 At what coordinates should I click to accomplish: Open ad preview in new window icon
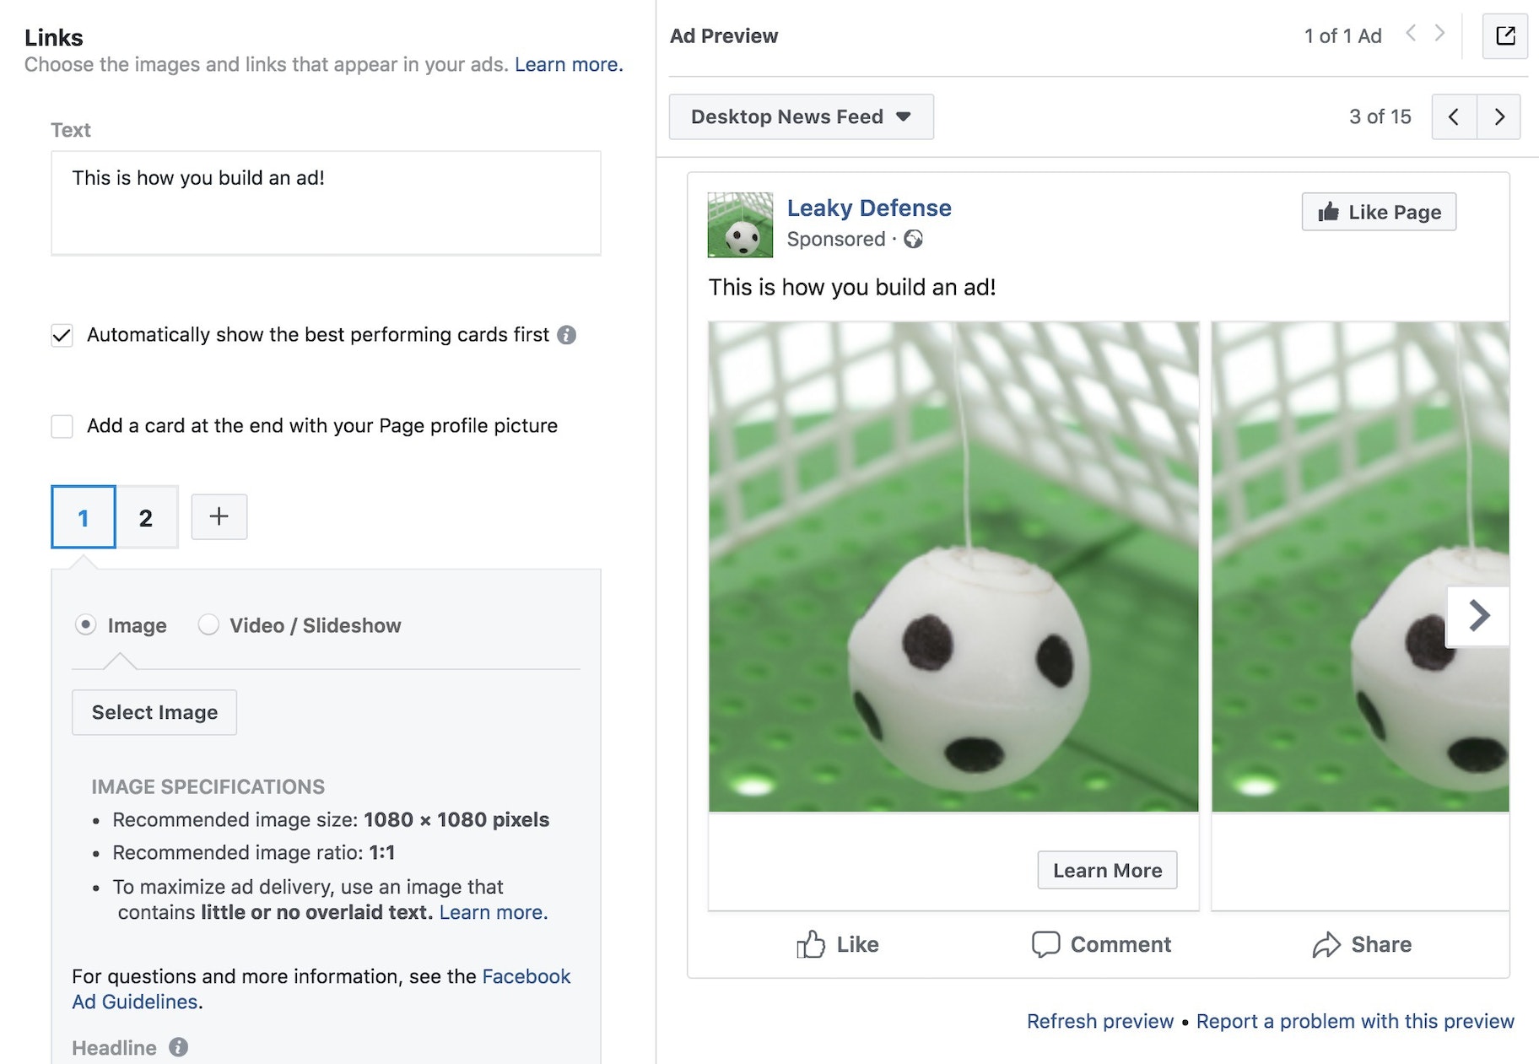pyautogui.click(x=1505, y=35)
